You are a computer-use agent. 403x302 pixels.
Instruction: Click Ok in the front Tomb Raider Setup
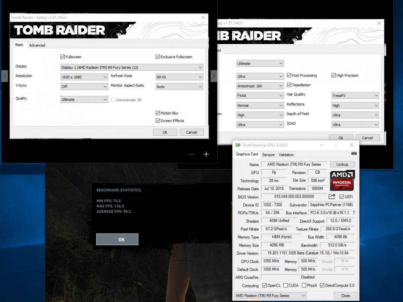coord(165,132)
